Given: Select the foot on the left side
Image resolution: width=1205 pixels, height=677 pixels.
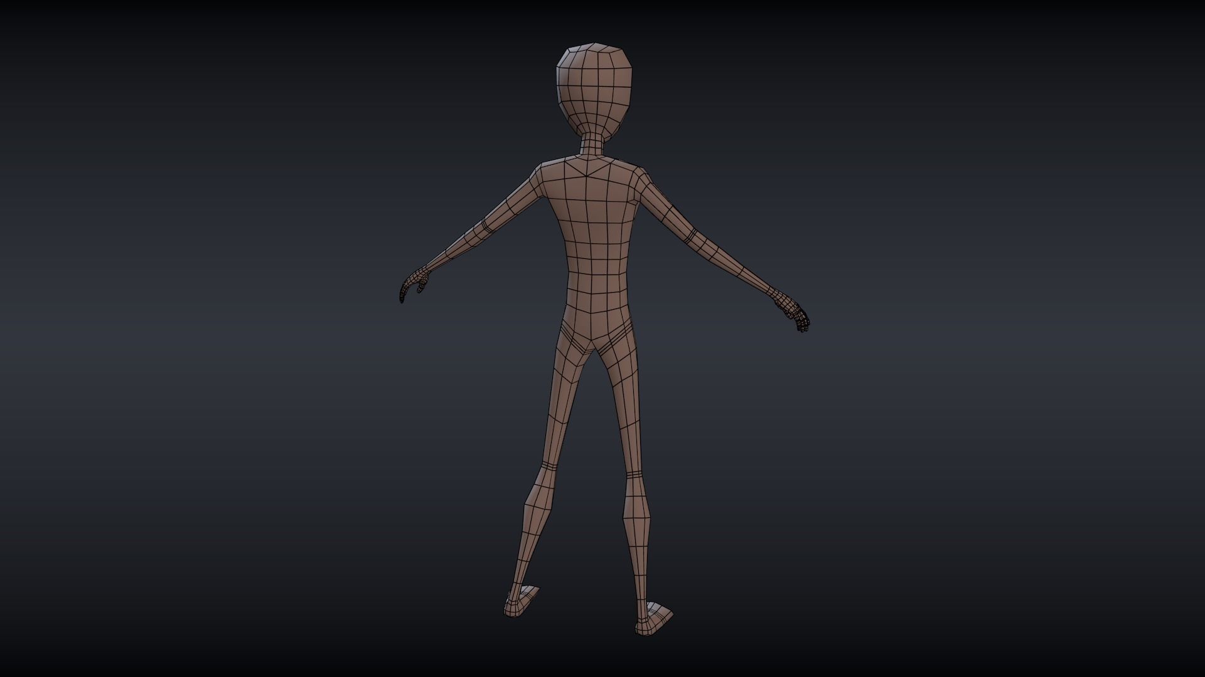Looking at the screenshot, I should [x=521, y=602].
